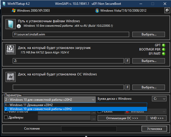The image size is (171, 137).
Task: Enable the Драйверы checkbox
Action: 6,117
